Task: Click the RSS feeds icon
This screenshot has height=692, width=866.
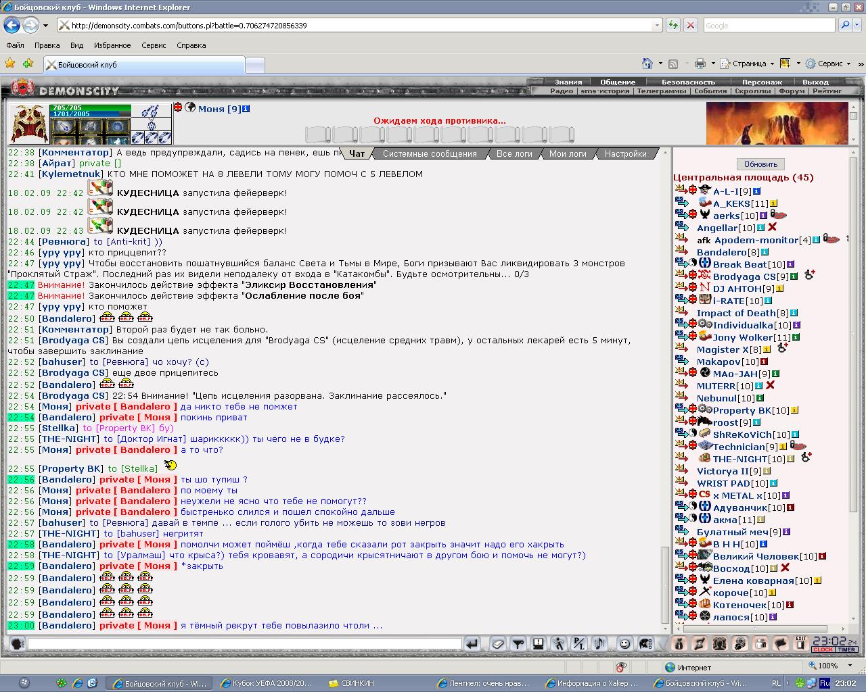Action: pos(673,64)
